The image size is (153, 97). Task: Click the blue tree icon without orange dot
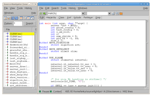(x=17, y=18)
